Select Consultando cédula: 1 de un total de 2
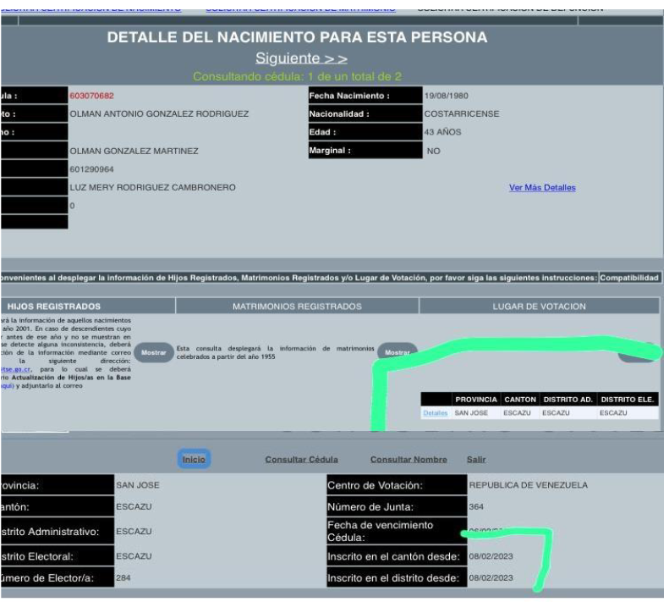Image resolution: width=669 pixels, height=602 pixels. 297,76
